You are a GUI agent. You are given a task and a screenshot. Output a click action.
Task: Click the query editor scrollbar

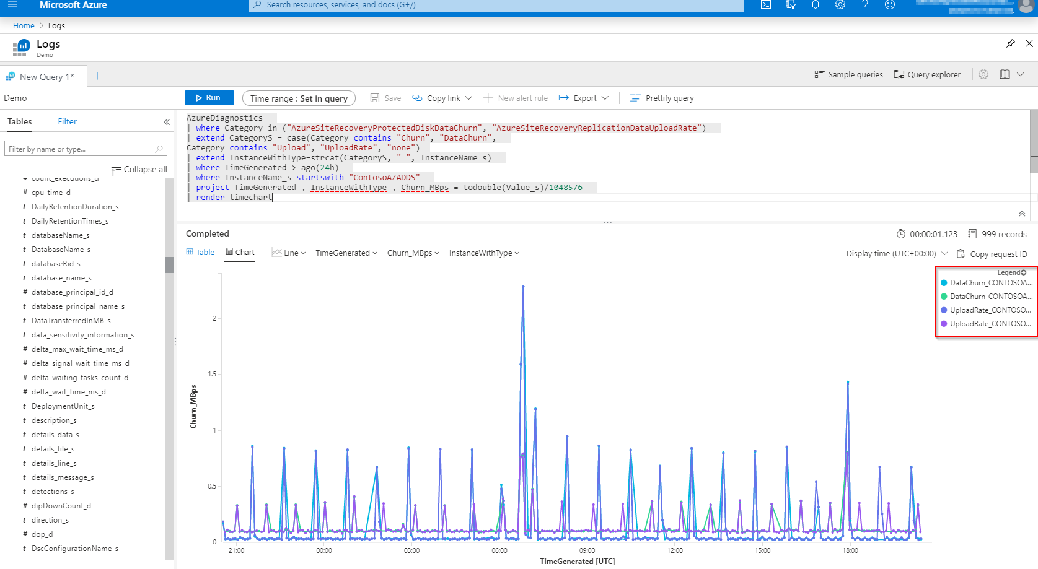click(1034, 141)
